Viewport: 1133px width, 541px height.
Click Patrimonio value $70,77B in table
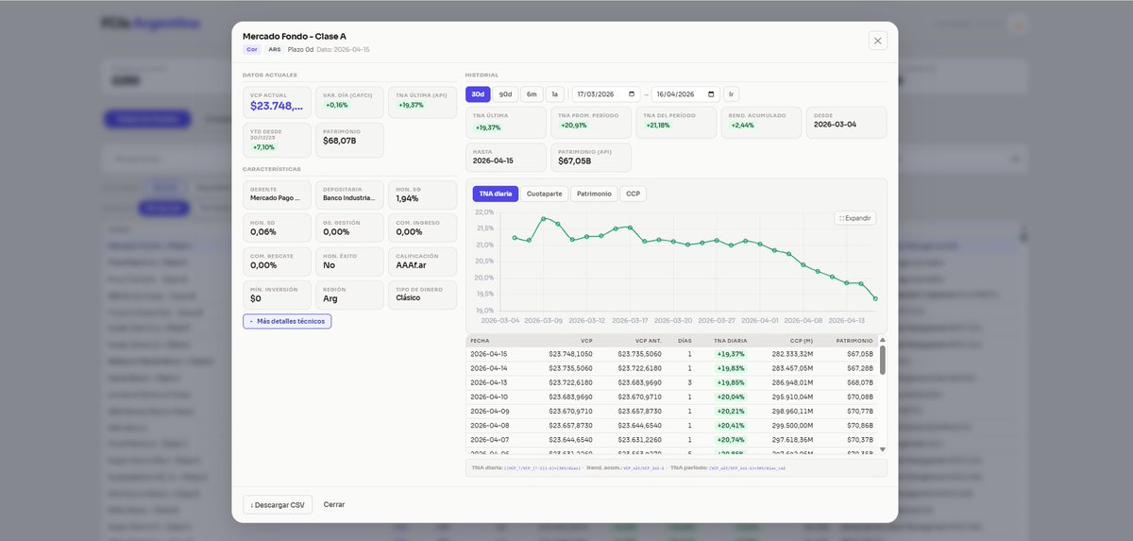point(860,411)
